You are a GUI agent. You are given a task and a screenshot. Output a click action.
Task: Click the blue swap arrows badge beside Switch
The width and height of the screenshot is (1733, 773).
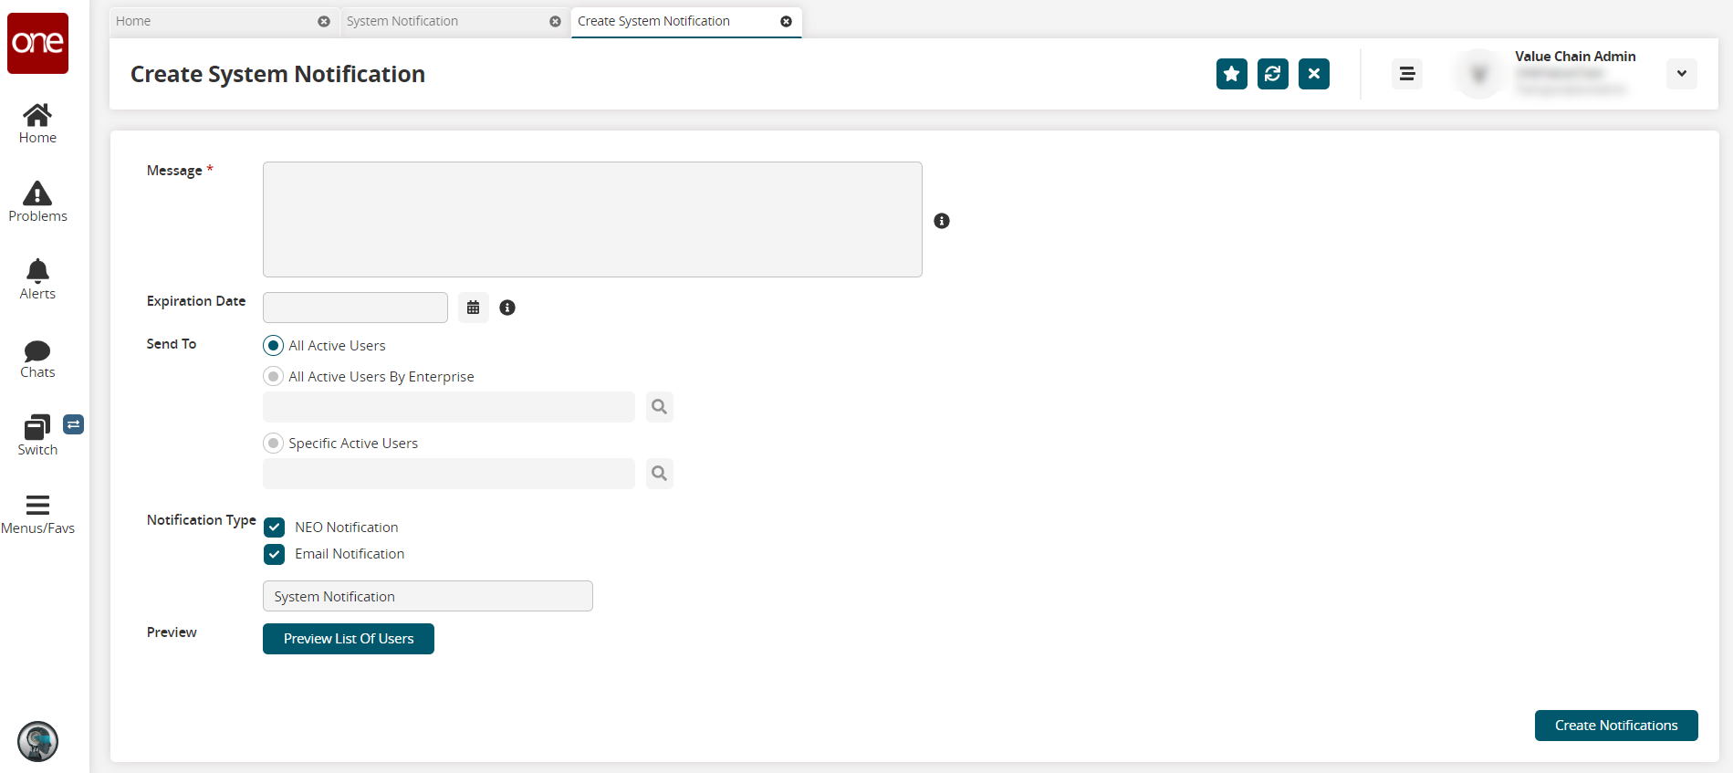point(74,424)
